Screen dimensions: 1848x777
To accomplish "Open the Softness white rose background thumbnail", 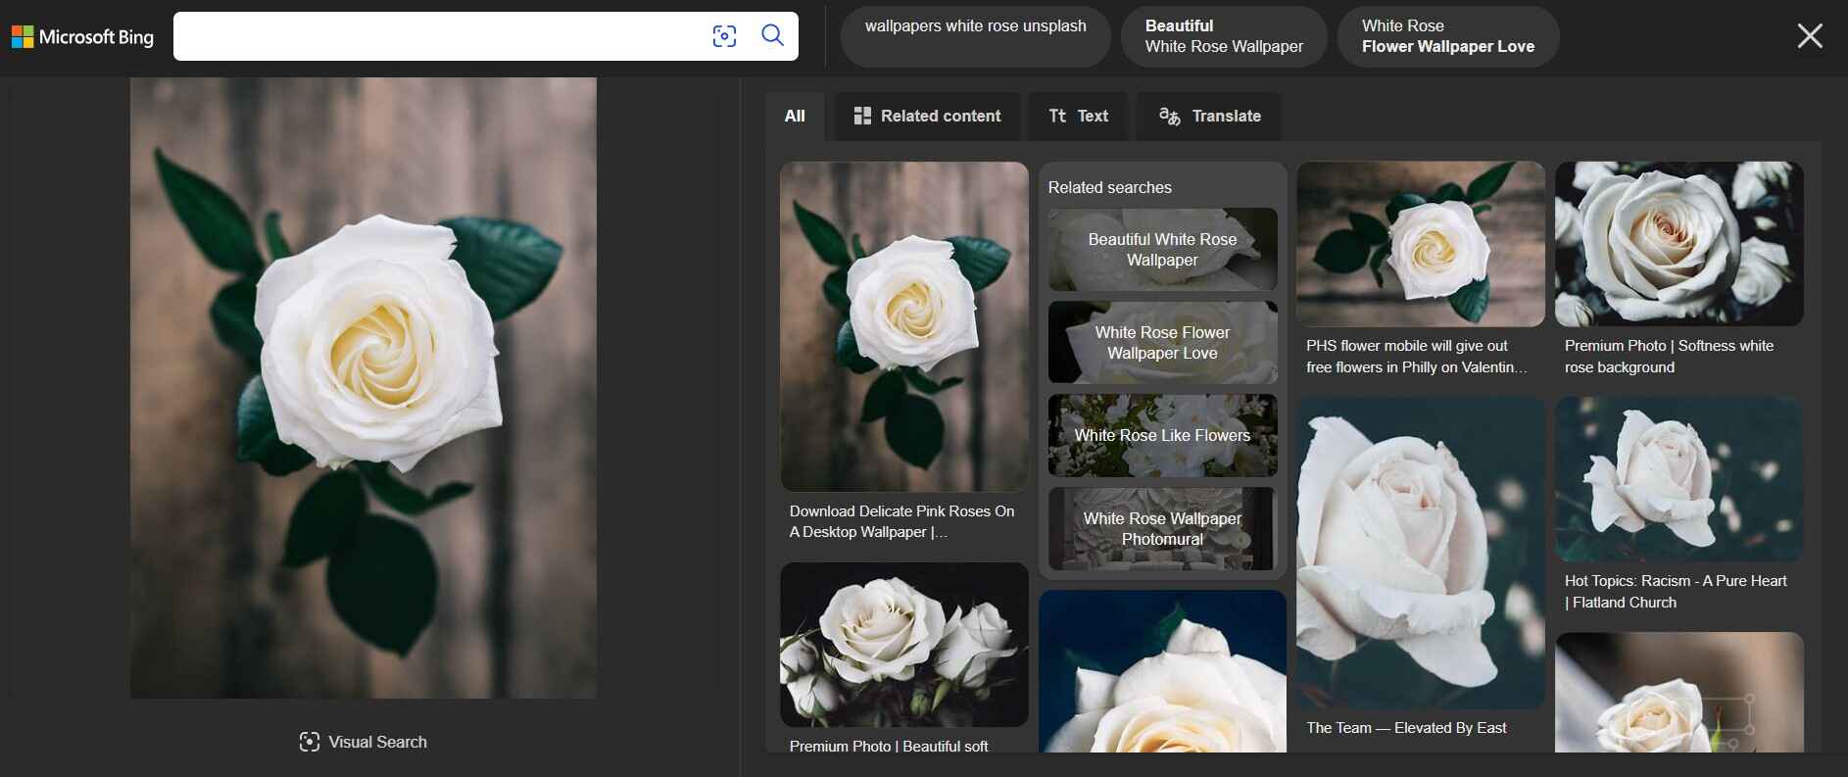I will point(1678,244).
